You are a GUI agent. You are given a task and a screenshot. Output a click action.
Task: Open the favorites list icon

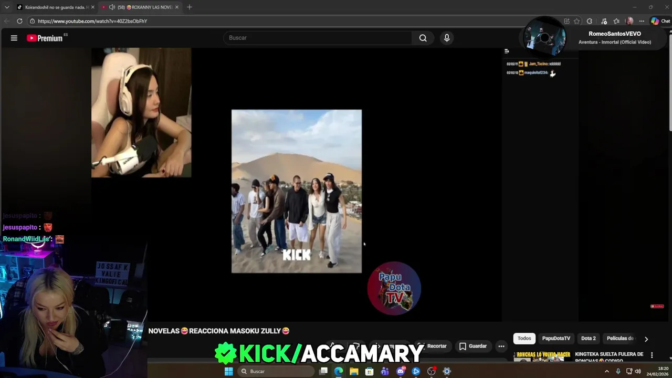point(616,21)
